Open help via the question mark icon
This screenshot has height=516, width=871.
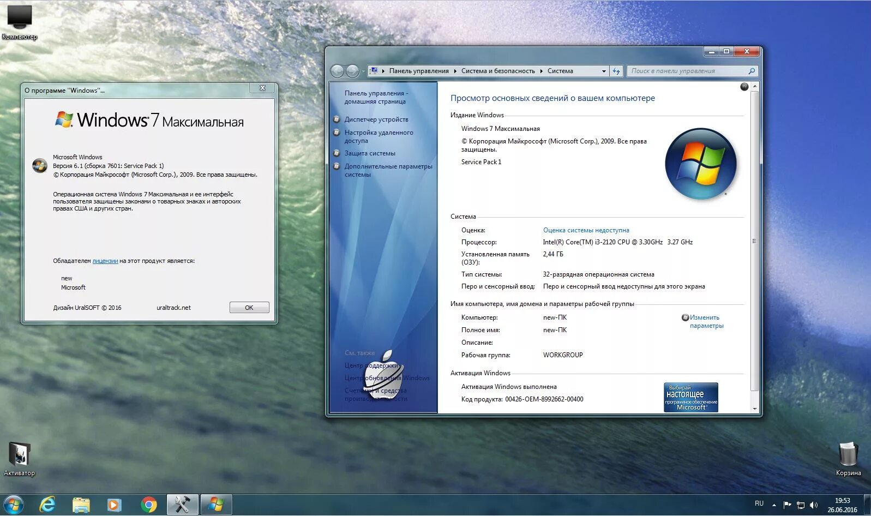(x=744, y=87)
